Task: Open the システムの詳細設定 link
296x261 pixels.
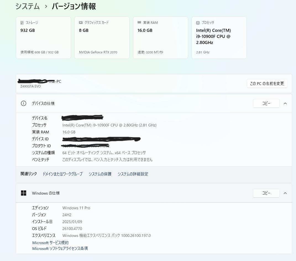Action: pyautogui.click(x=133, y=174)
